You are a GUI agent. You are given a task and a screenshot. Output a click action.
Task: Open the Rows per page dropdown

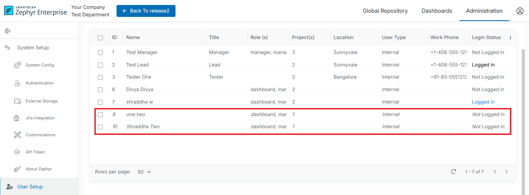[144, 172]
